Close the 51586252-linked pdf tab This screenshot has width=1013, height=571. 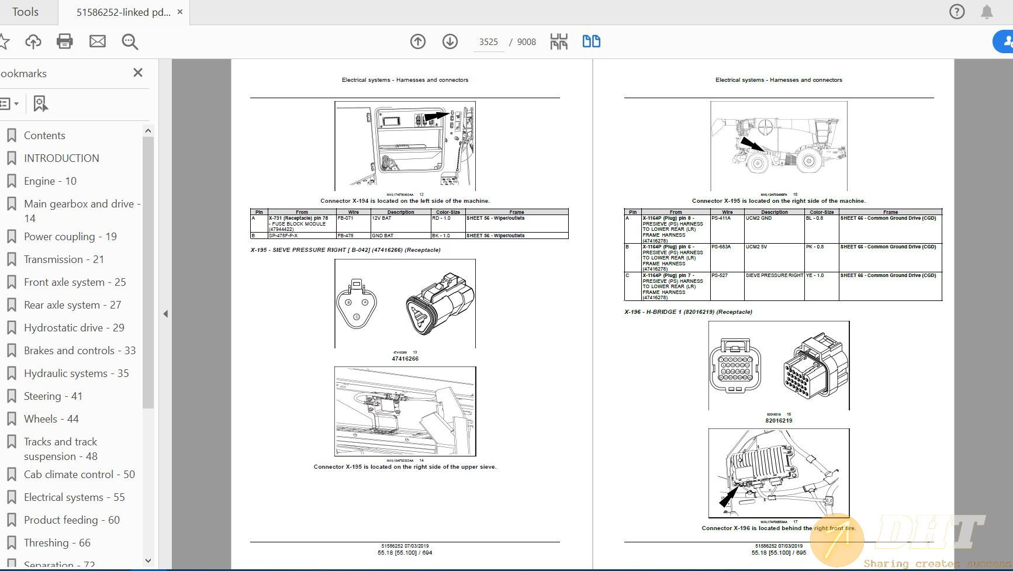click(180, 12)
